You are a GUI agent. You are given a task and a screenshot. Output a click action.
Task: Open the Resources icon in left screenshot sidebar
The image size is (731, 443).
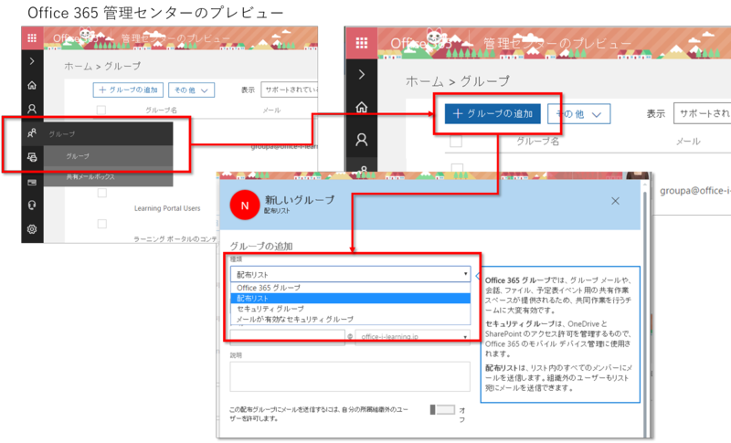[x=32, y=157]
